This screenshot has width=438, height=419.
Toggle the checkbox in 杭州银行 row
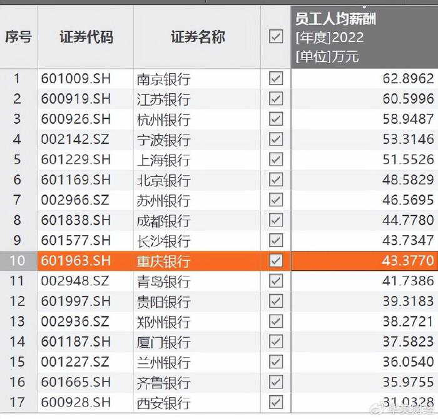[276, 119]
